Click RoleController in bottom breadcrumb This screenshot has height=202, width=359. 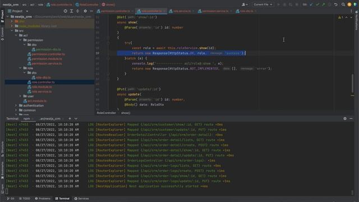click(x=106, y=113)
